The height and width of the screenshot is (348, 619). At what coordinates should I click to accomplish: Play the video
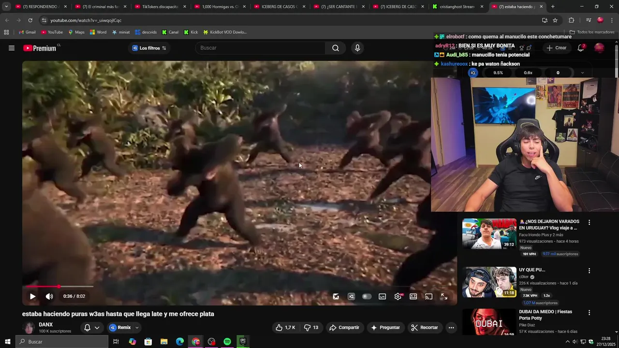pos(32,296)
